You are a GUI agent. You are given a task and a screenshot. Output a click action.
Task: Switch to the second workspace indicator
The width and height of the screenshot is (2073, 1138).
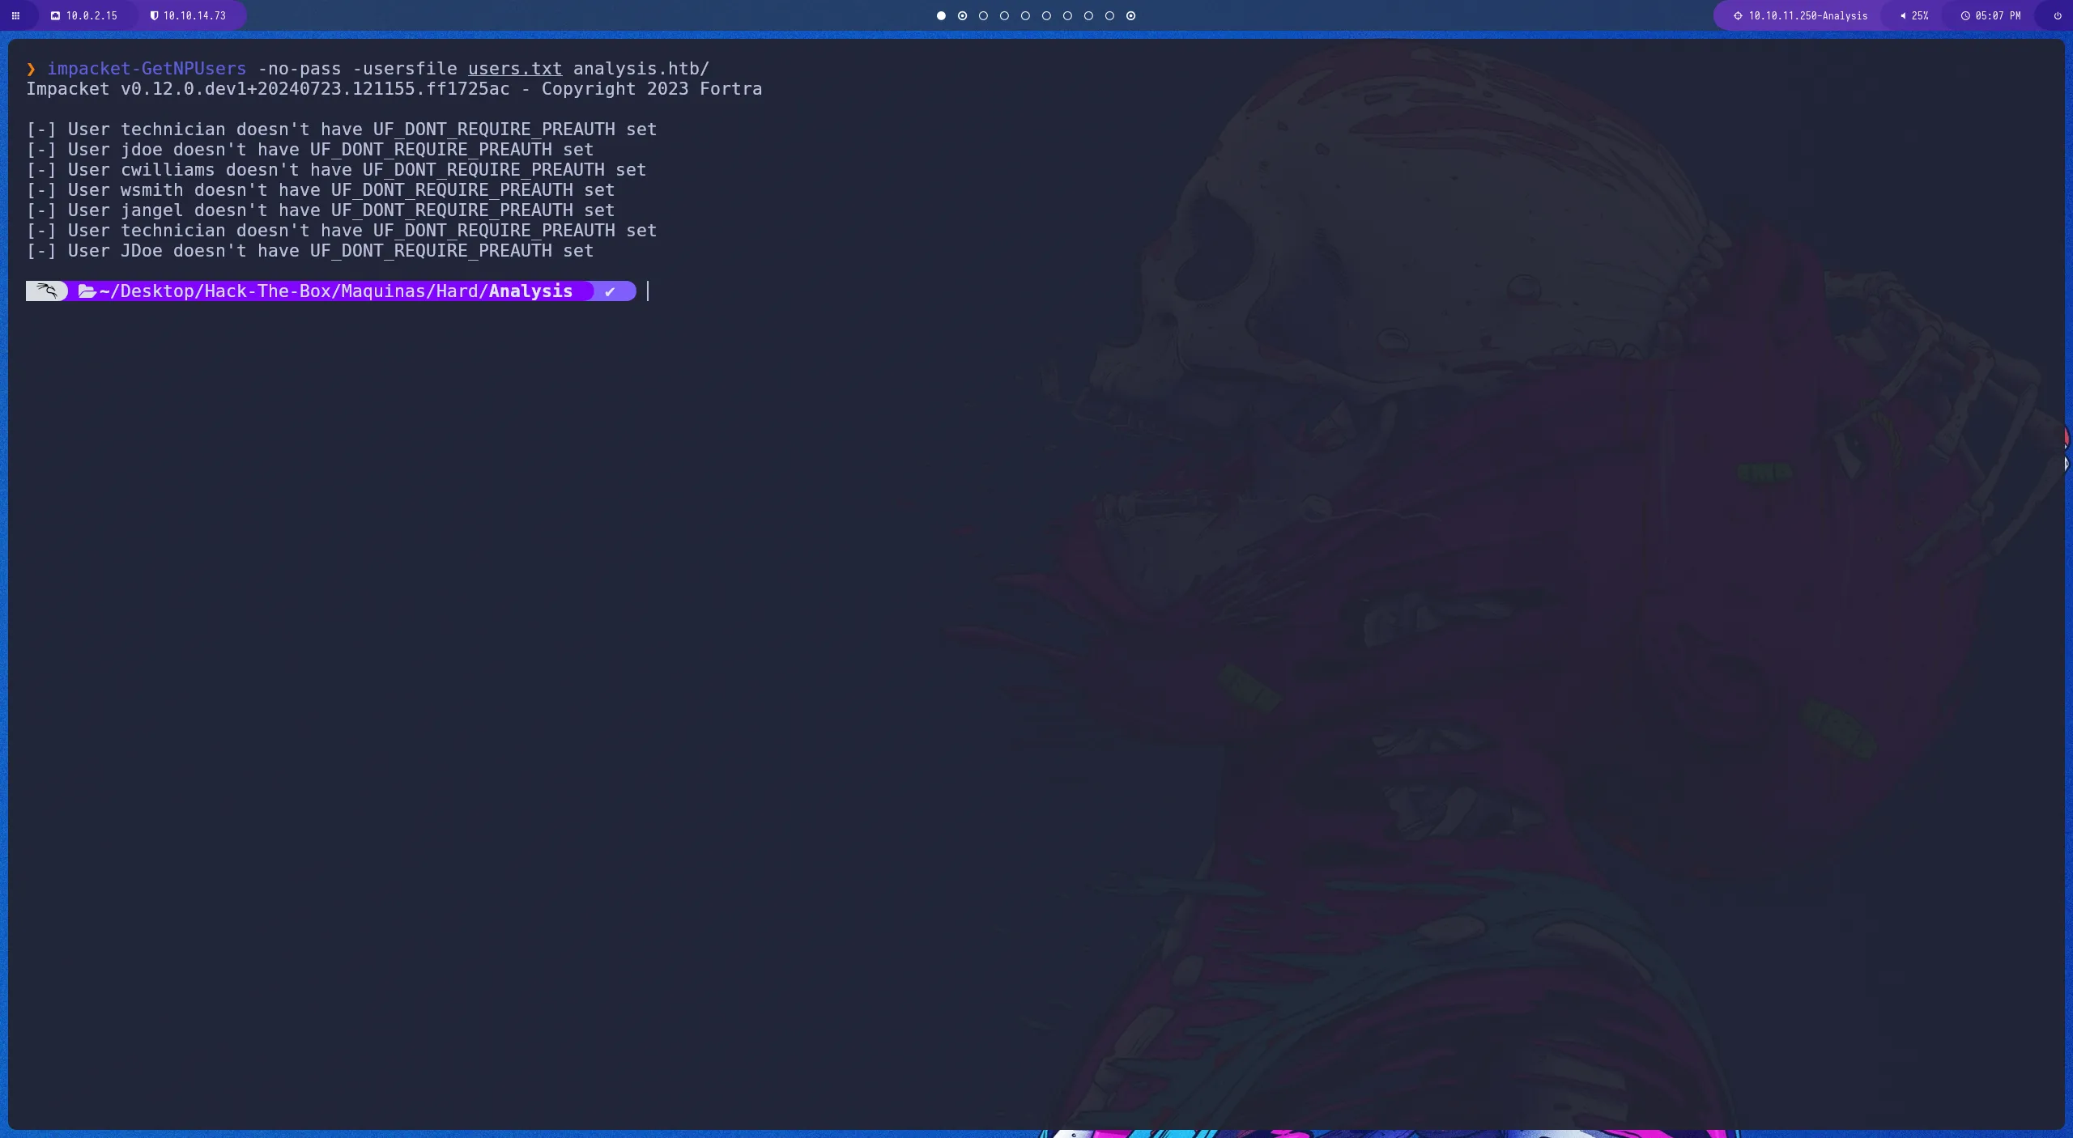(x=962, y=15)
